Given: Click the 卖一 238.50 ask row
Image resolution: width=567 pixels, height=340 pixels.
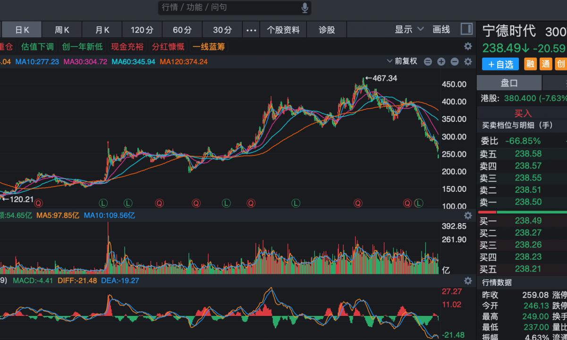Looking at the screenshot, I should 522,202.
